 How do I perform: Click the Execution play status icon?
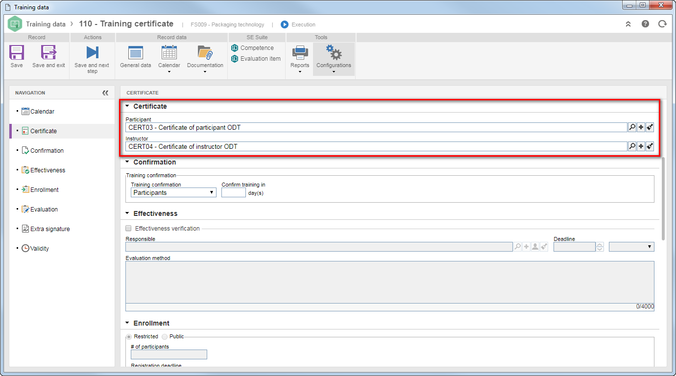(285, 24)
